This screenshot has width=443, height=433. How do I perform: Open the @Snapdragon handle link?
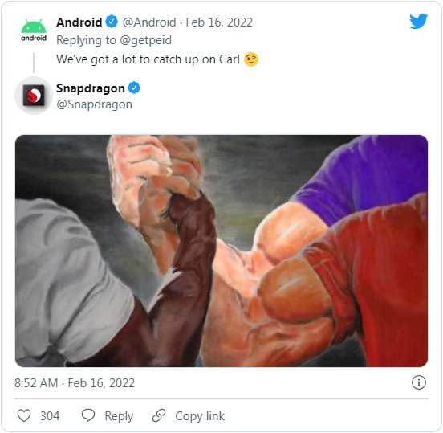click(x=95, y=104)
